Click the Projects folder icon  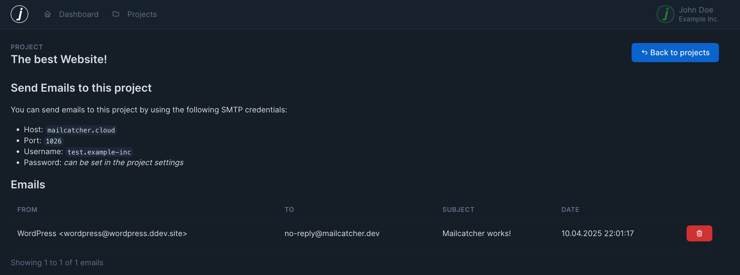tap(116, 14)
